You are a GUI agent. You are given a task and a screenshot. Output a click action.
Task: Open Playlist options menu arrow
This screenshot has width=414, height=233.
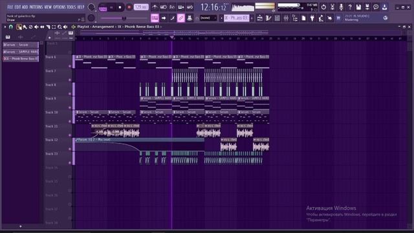5,27
